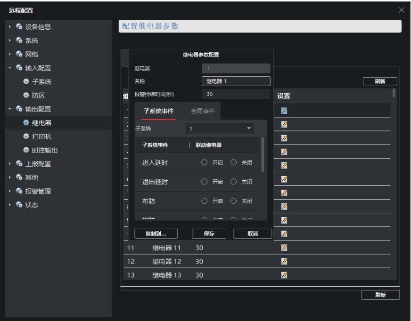Select 开启 radio for 进入延时
Screen dimensions: 411x321
[204, 162]
